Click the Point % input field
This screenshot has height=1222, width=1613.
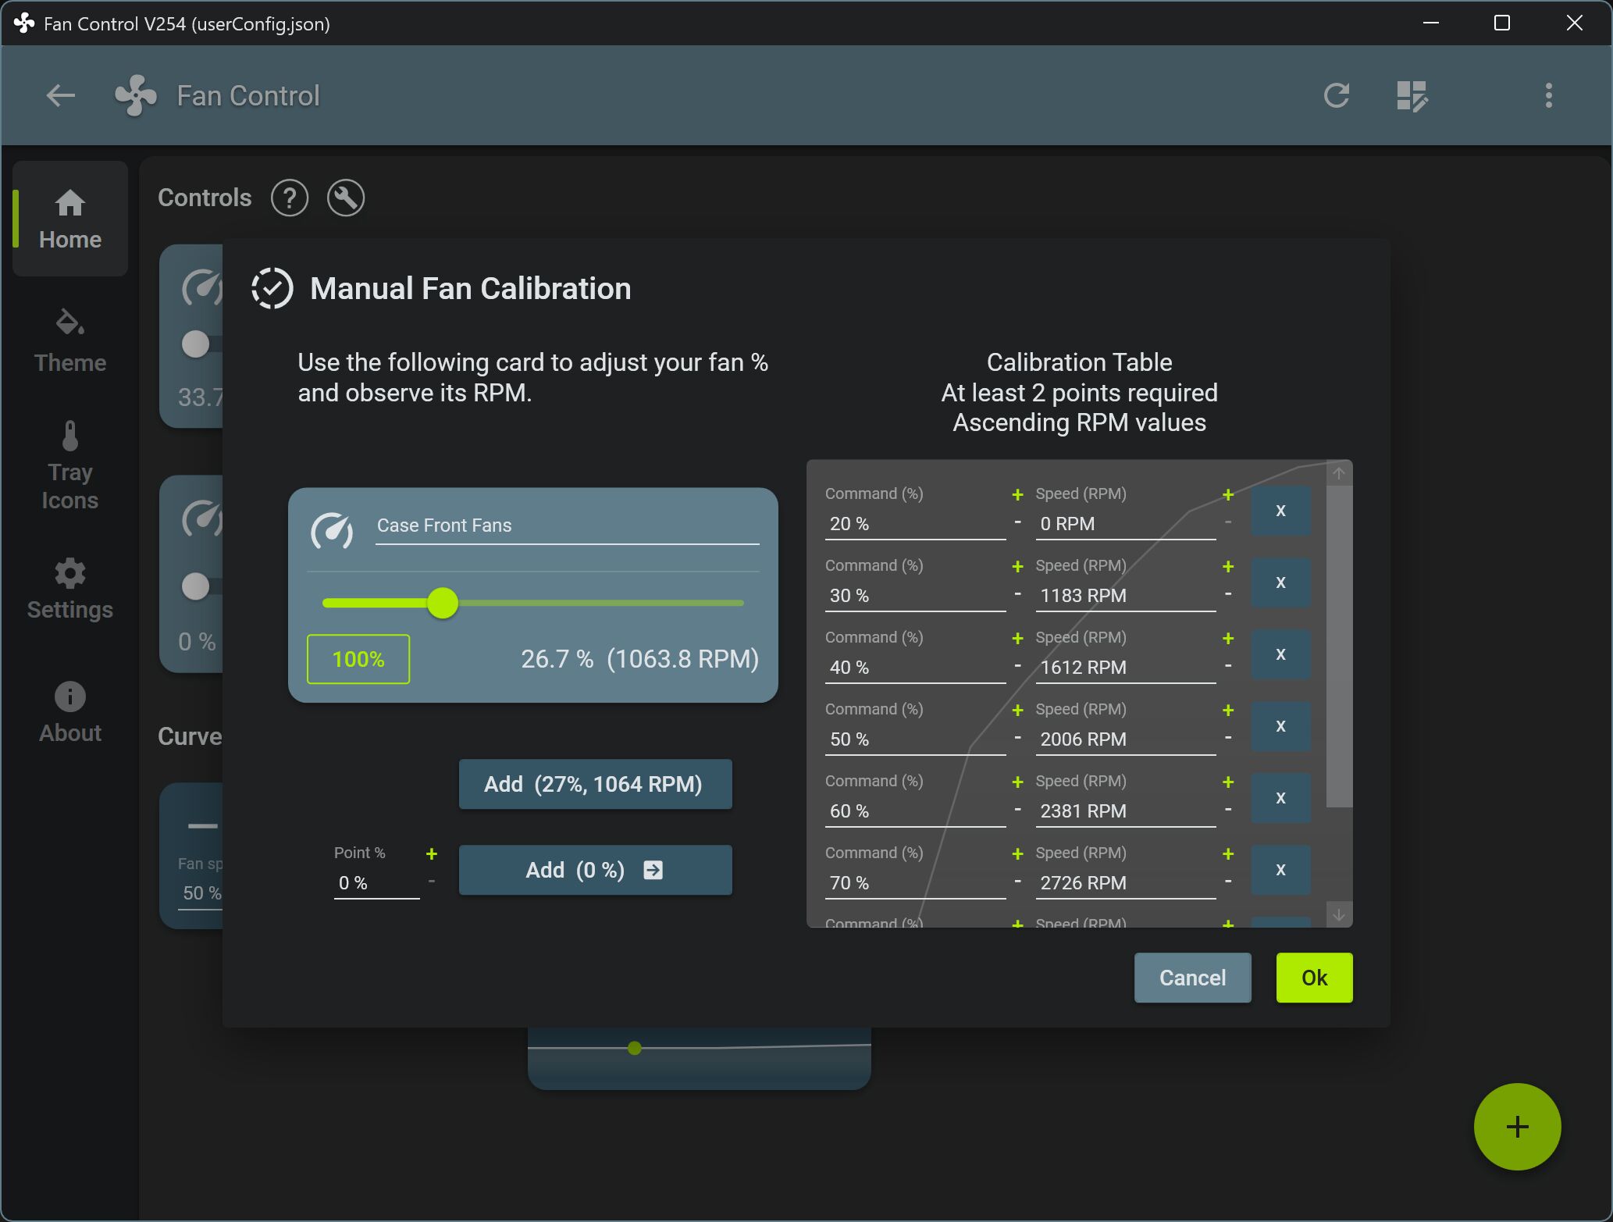(376, 883)
